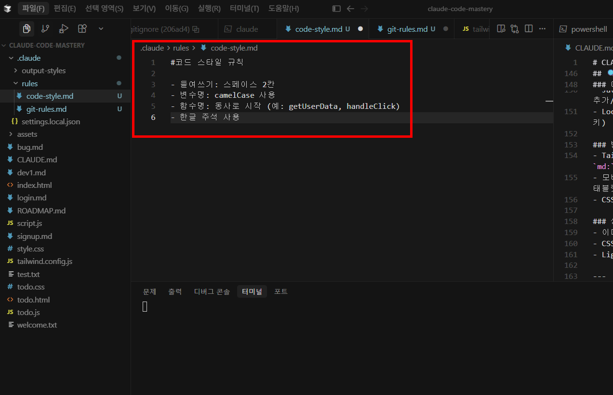Switch to the claude terminal tab
Image resolution: width=613 pixels, height=395 pixels.
[x=247, y=29]
